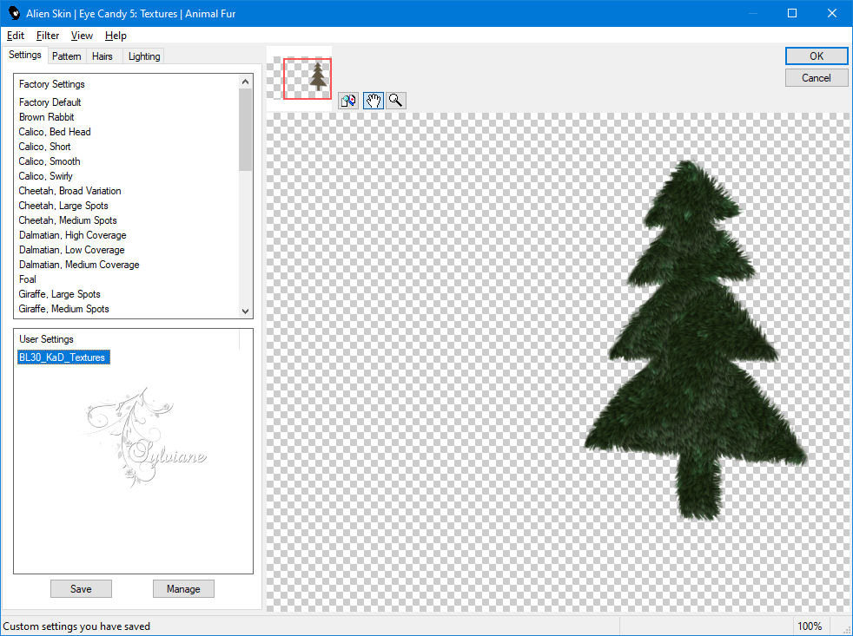Click the Manage settings button
The width and height of the screenshot is (853, 636).
coord(183,588)
